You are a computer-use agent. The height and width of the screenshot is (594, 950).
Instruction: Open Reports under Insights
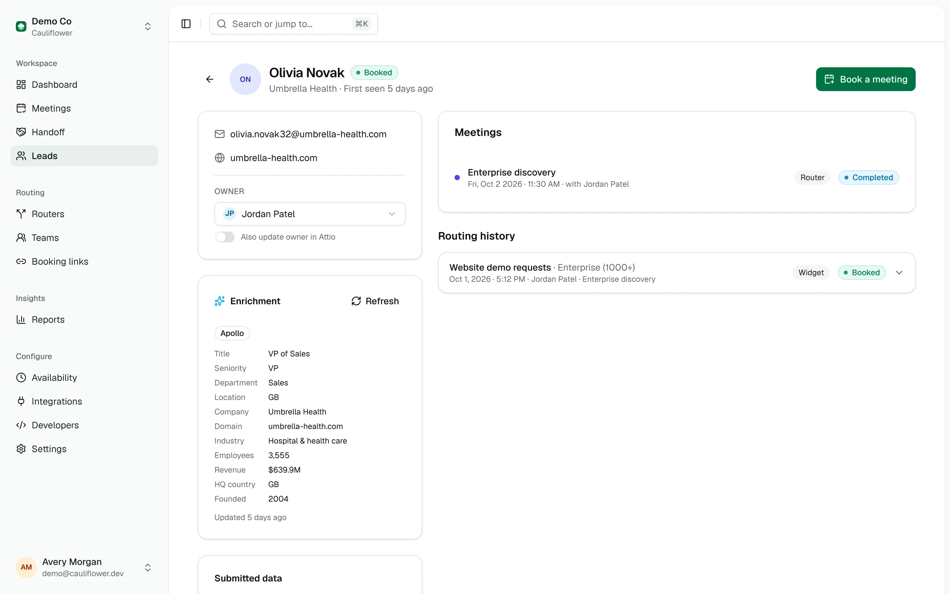point(84,320)
